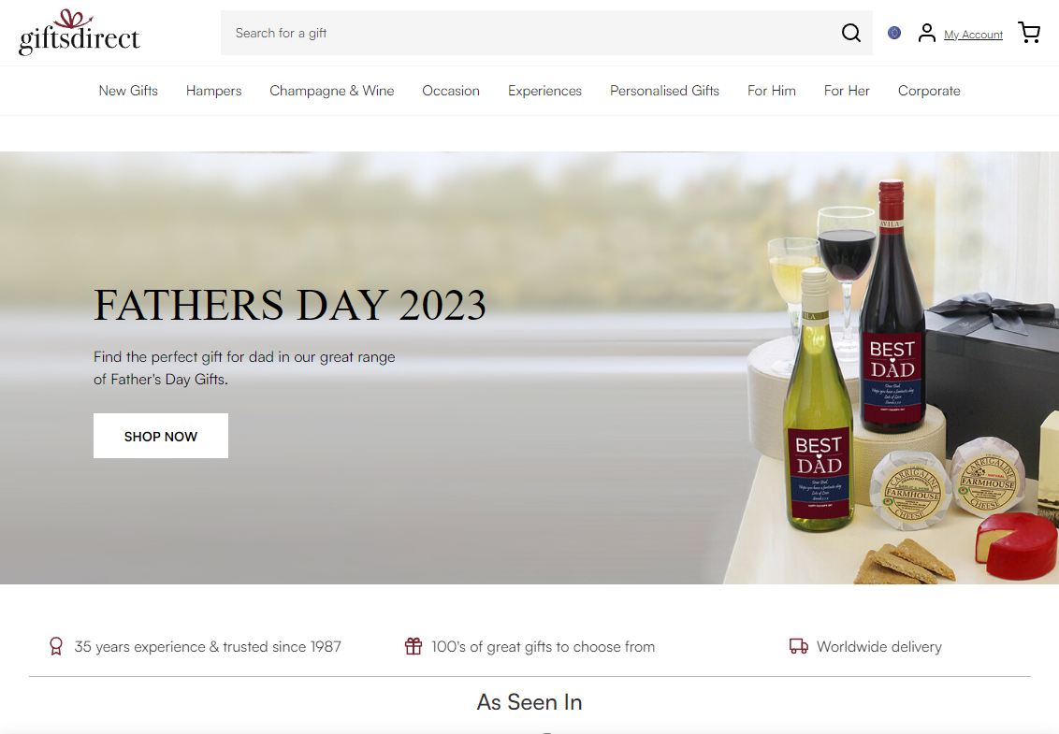The height and width of the screenshot is (734, 1059).
Task: Expand the Personalised Gifts menu
Action: point(664,91)
